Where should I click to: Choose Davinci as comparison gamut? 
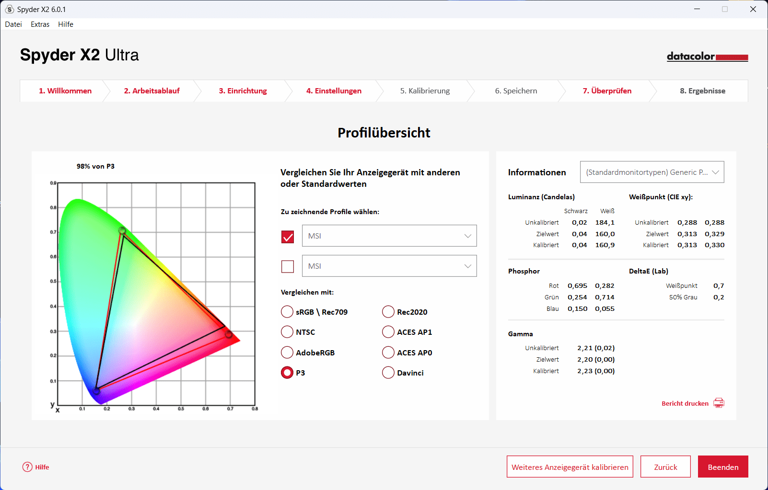coord(388,373)
